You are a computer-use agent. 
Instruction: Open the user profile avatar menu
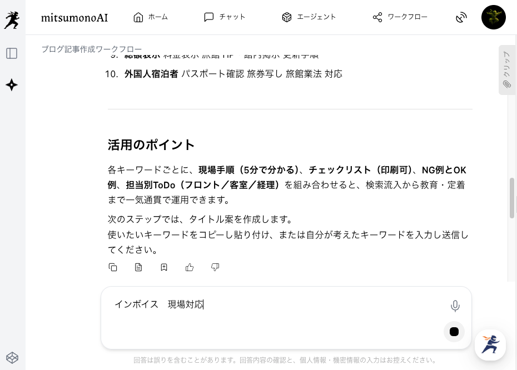click(493, 17)
